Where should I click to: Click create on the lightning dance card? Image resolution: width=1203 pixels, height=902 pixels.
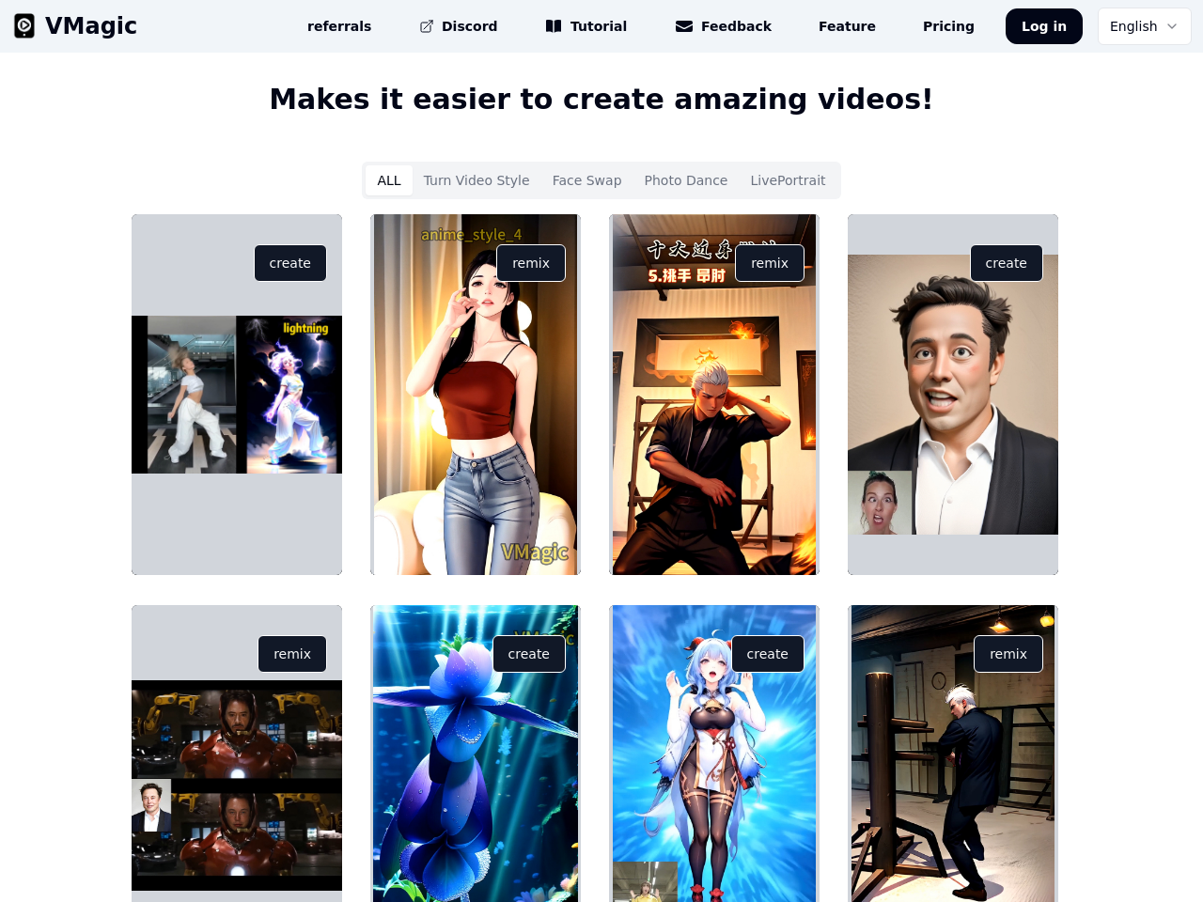tap(290, 263)
